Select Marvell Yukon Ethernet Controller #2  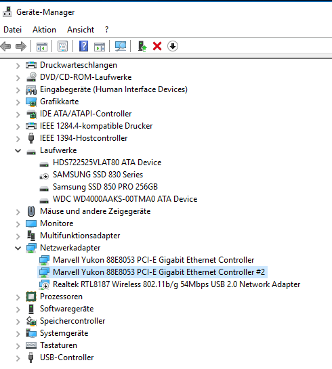point(159,272)
